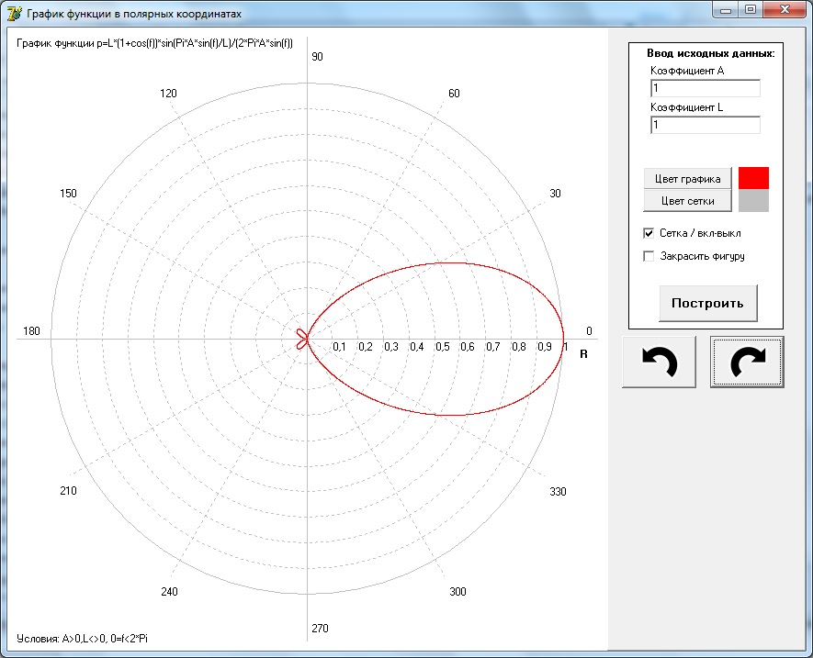
Task: Maximize the polar graph window
Action: click(x=751, y=9)
